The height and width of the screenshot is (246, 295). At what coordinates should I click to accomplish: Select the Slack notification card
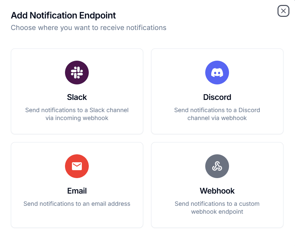[77, 91]
